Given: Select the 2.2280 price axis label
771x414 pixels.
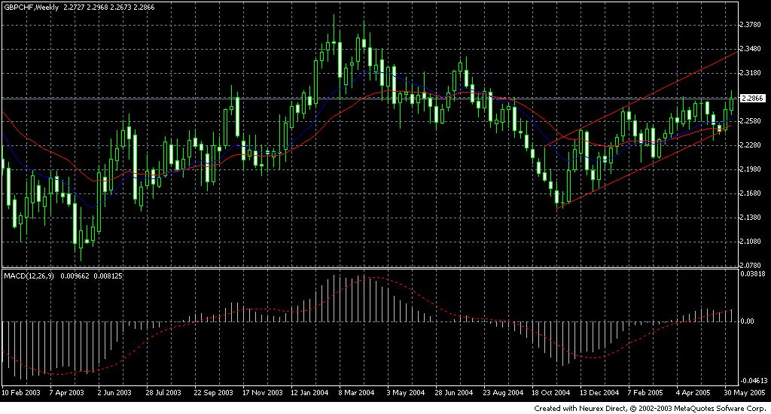Looking at the screenshot, I should click(751, 145).
